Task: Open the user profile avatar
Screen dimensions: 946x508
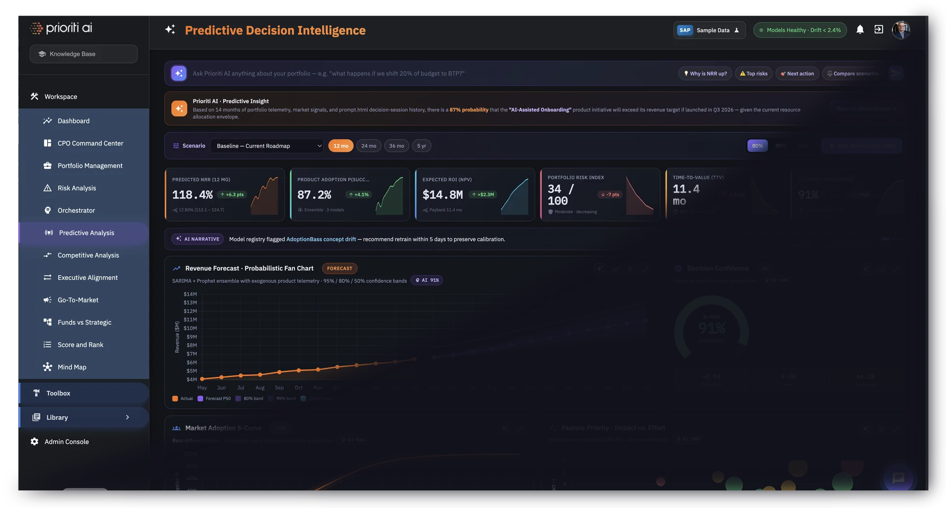Action: pos(901,30)
